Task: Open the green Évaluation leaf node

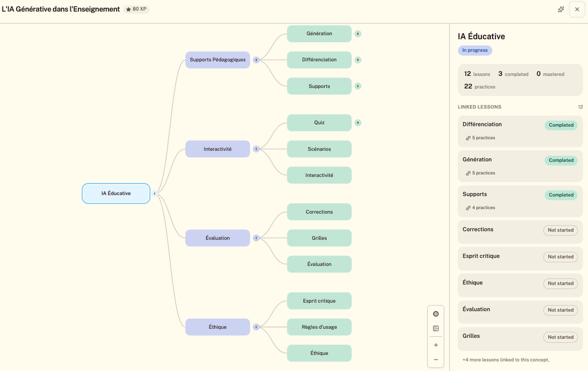Action: pyautogui.click(x=319, y=264)
